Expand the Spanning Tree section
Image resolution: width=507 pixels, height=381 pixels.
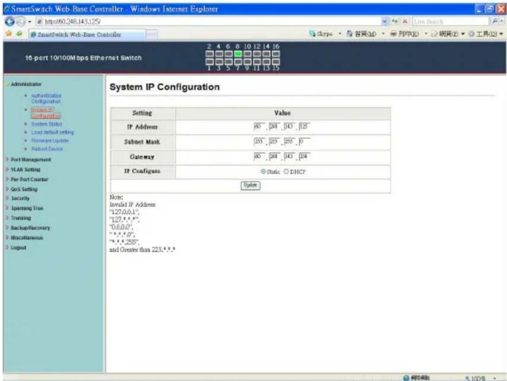click(x=24, y=208)
